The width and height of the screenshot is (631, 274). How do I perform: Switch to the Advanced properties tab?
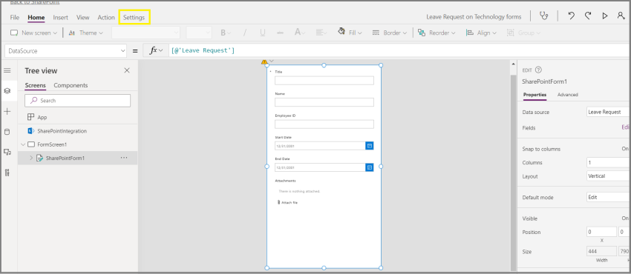[567, 95]
